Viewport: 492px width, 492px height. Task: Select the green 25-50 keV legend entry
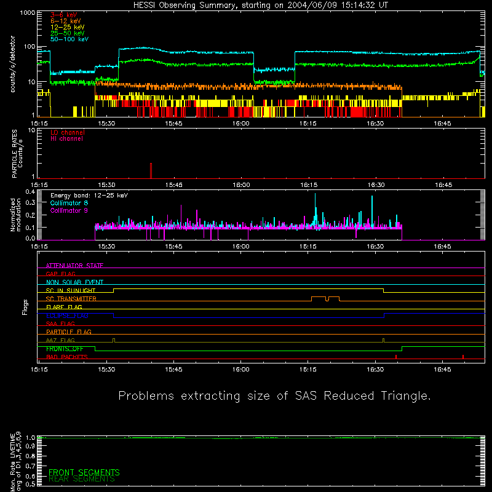(x=68, y=33)
